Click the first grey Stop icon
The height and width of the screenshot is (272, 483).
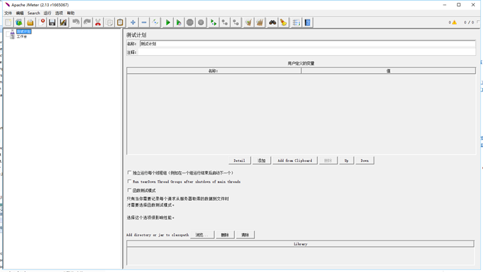190,23
